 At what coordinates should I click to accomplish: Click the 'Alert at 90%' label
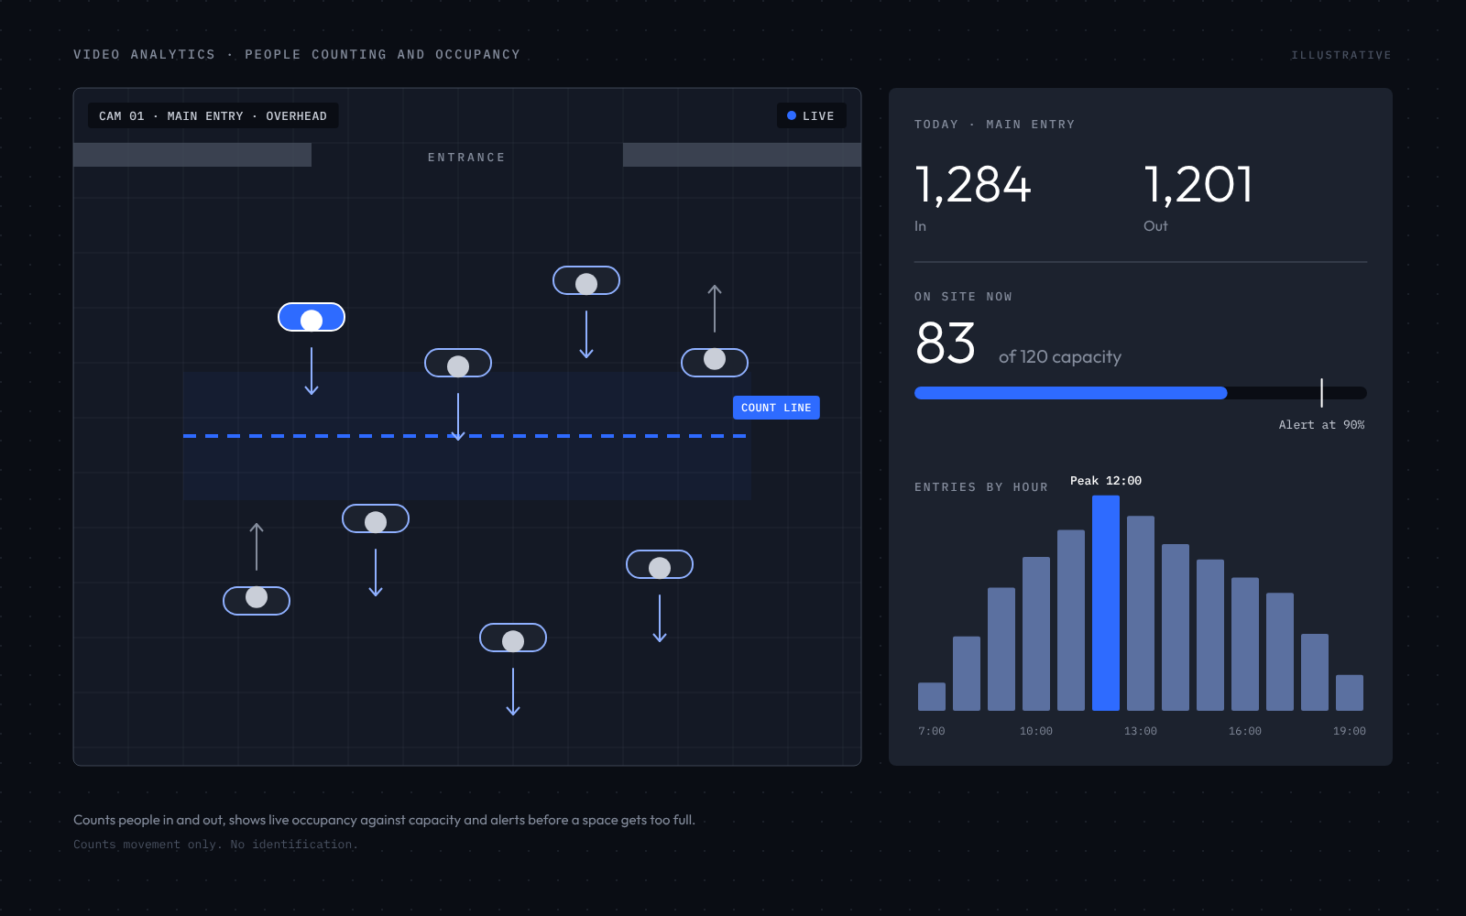(1321, 425)
